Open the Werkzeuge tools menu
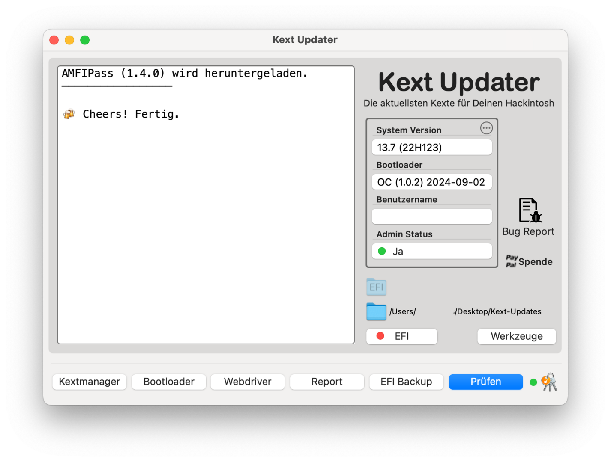 point(517,336)
